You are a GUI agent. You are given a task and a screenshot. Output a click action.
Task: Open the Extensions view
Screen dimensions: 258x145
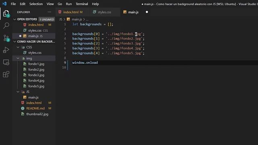coord(6,74)
